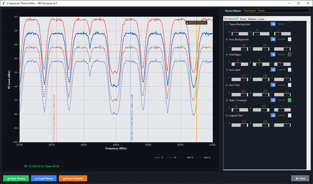Click the RF Level (dBm) axis label
This screenshot has width=313, height=184.
click(x=9, y=79)
